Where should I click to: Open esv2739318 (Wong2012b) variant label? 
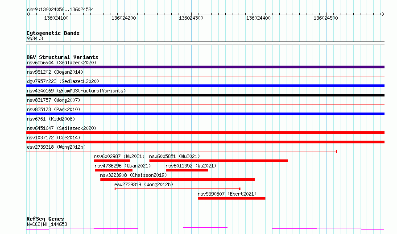(x=56, y=147)
